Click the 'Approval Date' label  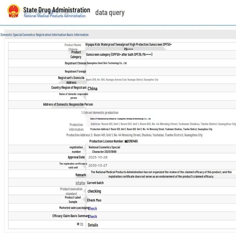76,157
